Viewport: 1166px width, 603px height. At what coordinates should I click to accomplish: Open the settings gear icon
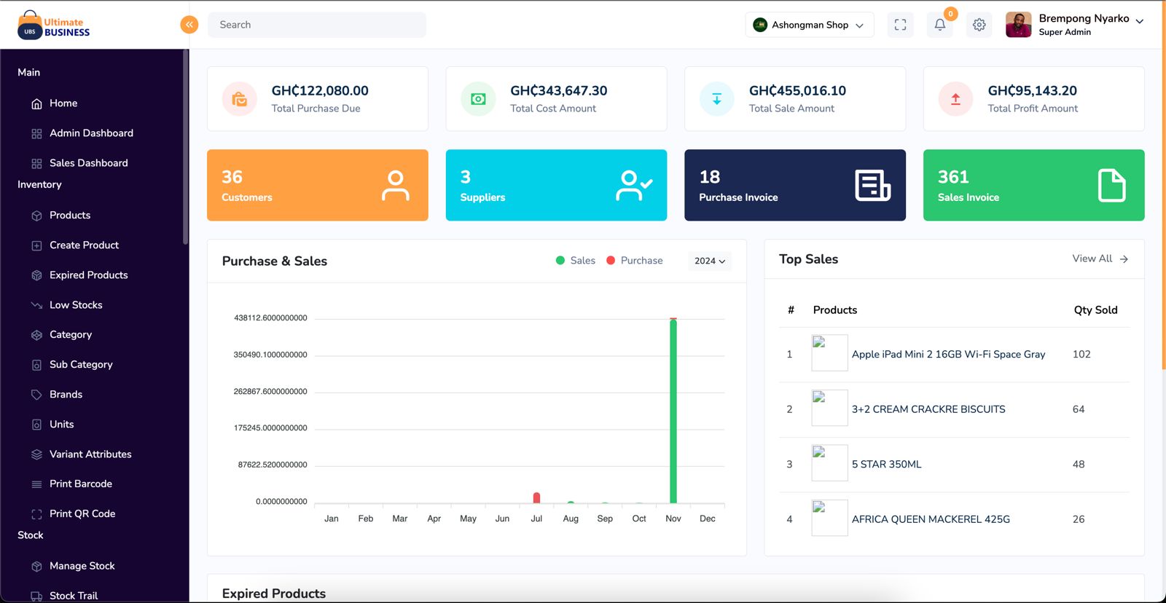tap(979, 25)
